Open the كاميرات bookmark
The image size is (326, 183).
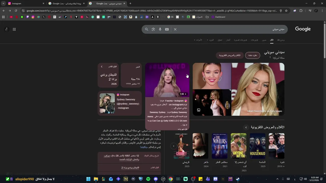click(197, 17)
